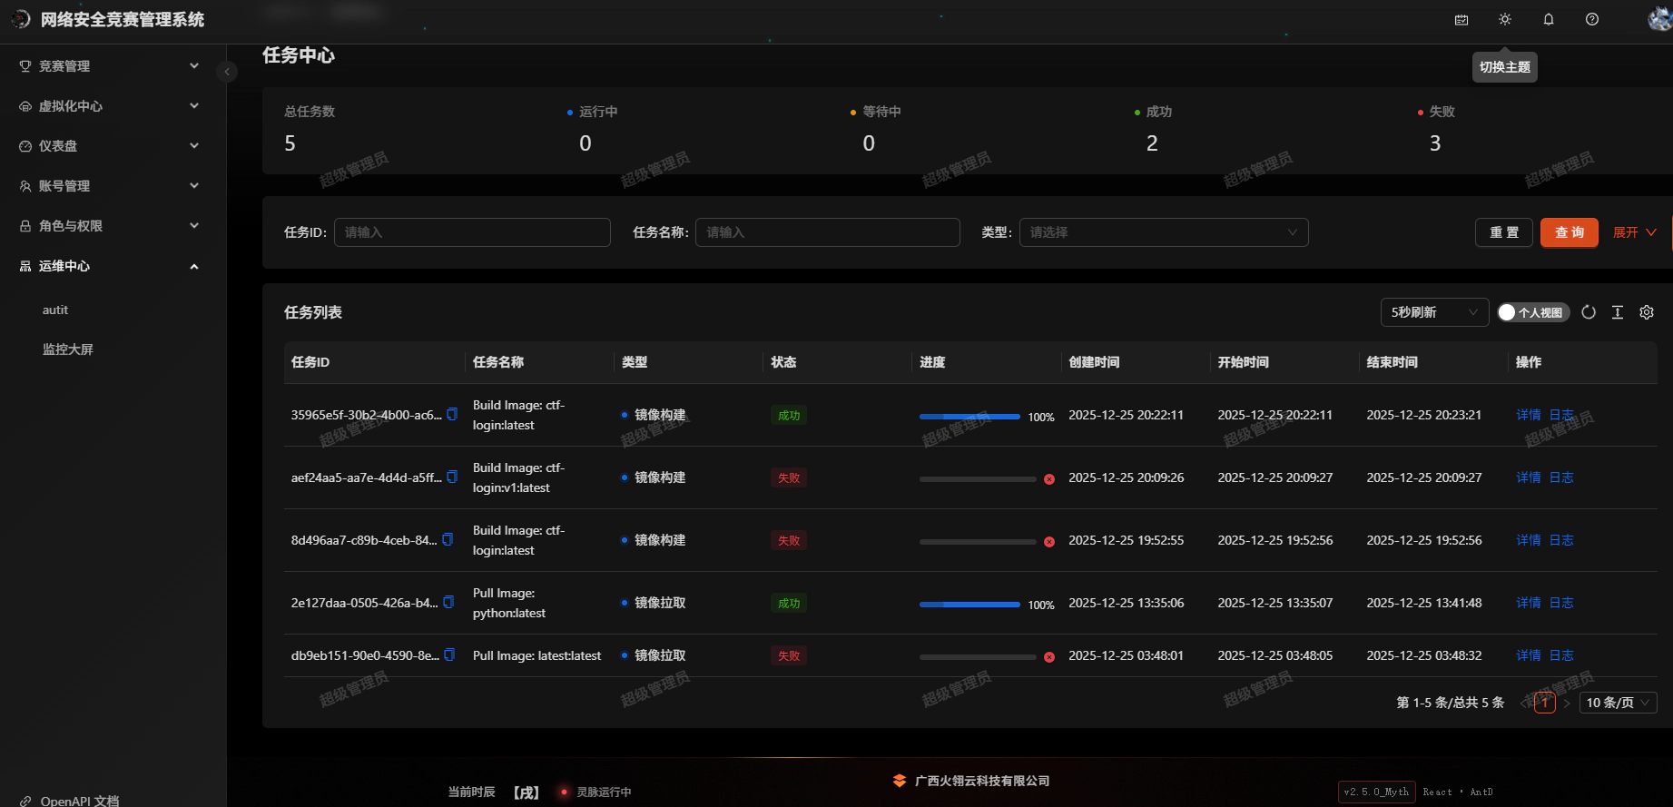Click the 任务ID input field
This screenshot has height=807, width=1673.
tap(472, 232)
